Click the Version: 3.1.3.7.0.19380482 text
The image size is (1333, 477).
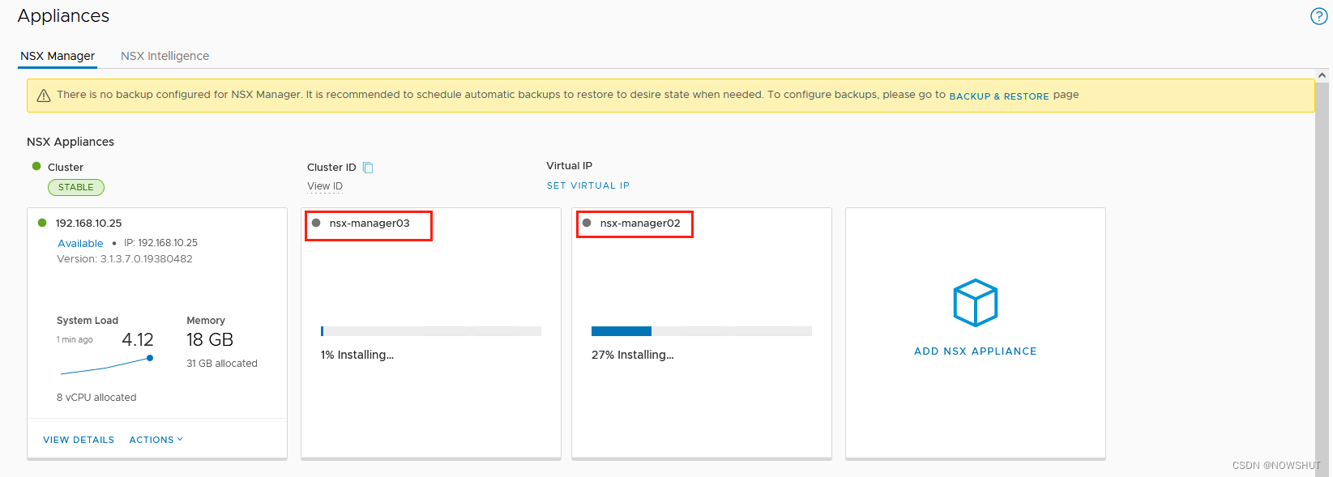(x=125, y=259)
